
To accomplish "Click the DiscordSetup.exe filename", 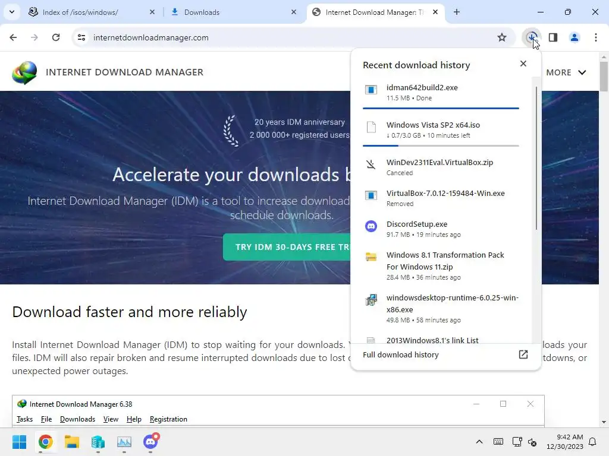I will click(x=417, y=224).
